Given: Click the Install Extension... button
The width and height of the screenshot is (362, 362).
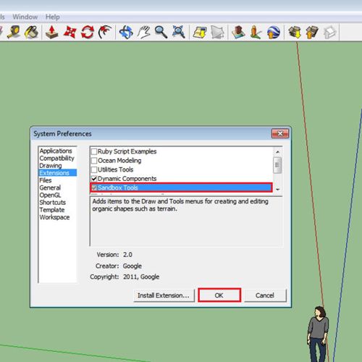Looking at the screenshot, I should tap(164, 295).
